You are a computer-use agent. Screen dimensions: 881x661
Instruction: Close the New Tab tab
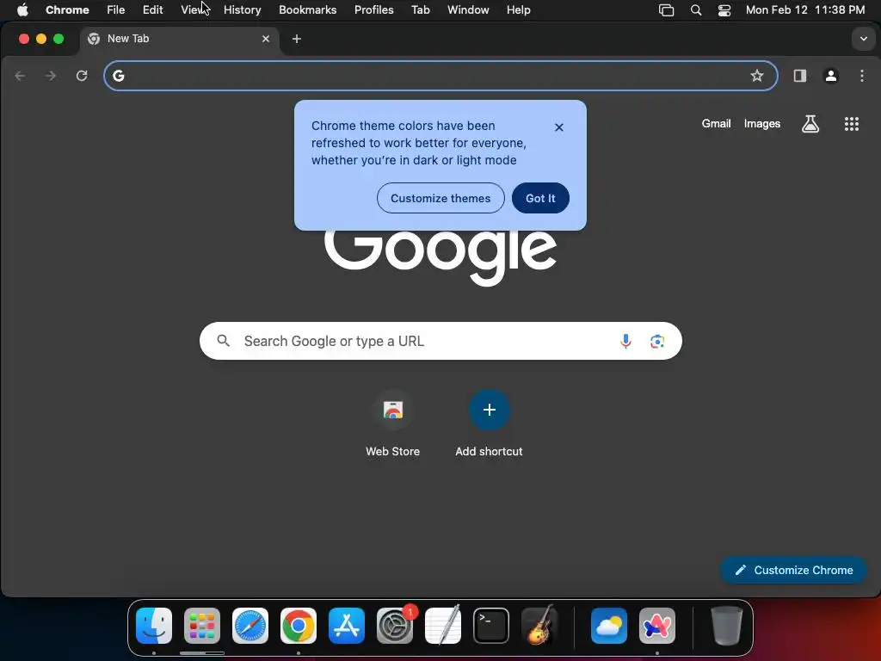click(266, 39)
